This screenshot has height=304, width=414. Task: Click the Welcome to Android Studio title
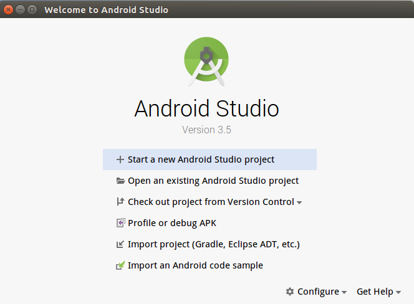[106, 10]
